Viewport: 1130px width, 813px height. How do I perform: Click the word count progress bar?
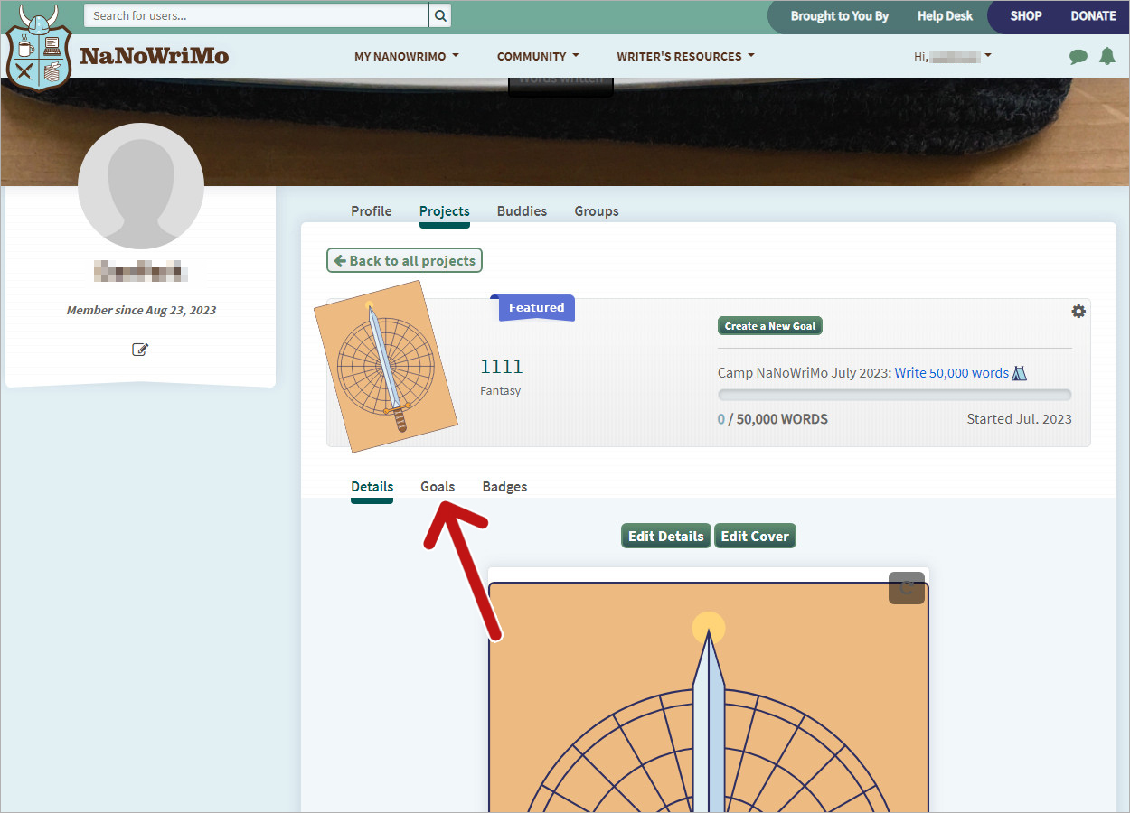click(895, 395)
